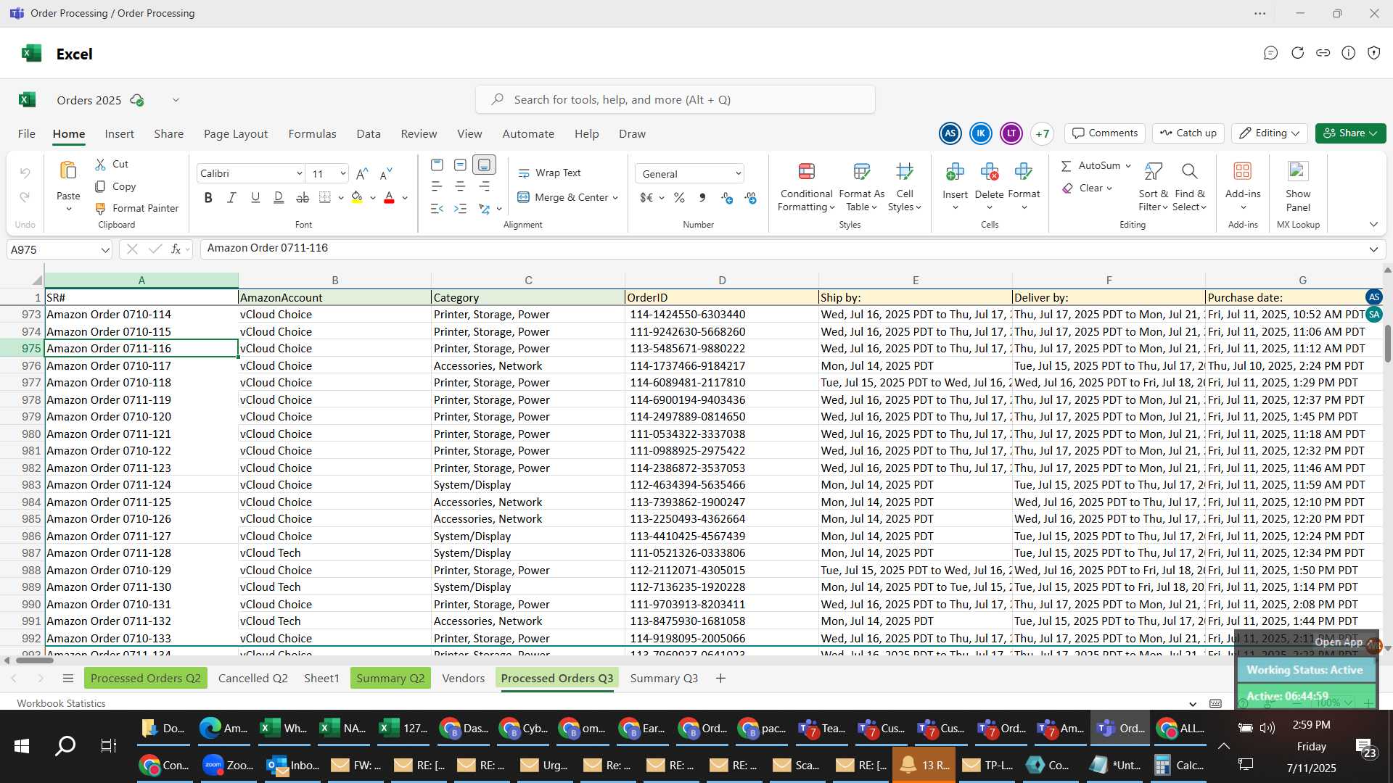This screenshot has height=783, width=1393.
Task: Toggle Bold formatting
Action: click(x=208, y=197)
